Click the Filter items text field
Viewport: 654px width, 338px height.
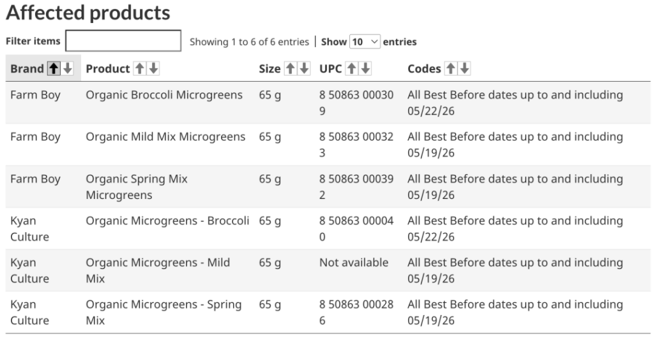click(x=123, y=41)
